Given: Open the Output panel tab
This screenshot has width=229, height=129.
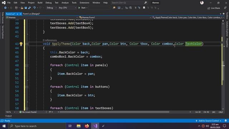Looking at the screenshot, I should [8, 116].
